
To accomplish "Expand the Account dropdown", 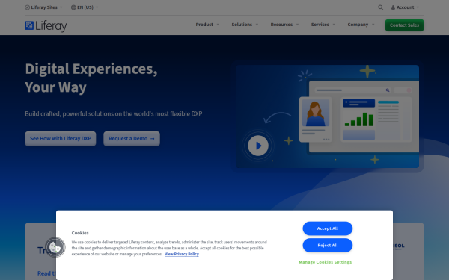I will pyautogui.click(x=405, y=7).
